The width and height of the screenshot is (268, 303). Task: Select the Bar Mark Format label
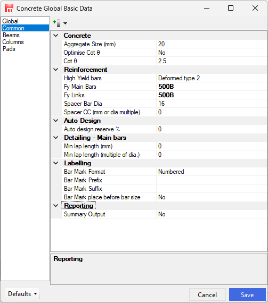pyautogui.click(x=84, y=172)
